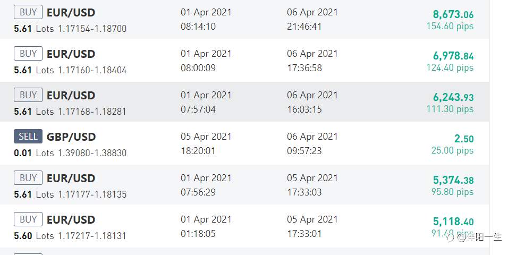508x255 pixels.
Task: Click the 154.60 pips label
Action: pyautogui.click(x=450, y=26)
